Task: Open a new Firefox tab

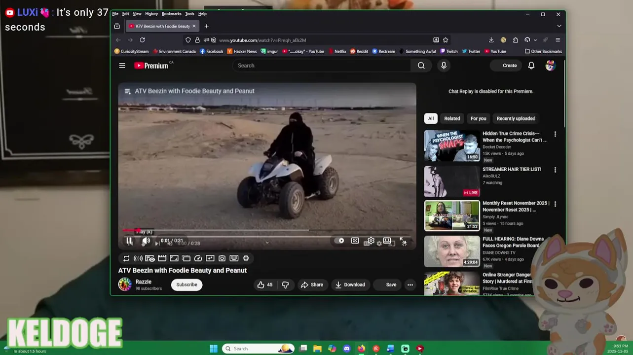Action: (207, 26)
